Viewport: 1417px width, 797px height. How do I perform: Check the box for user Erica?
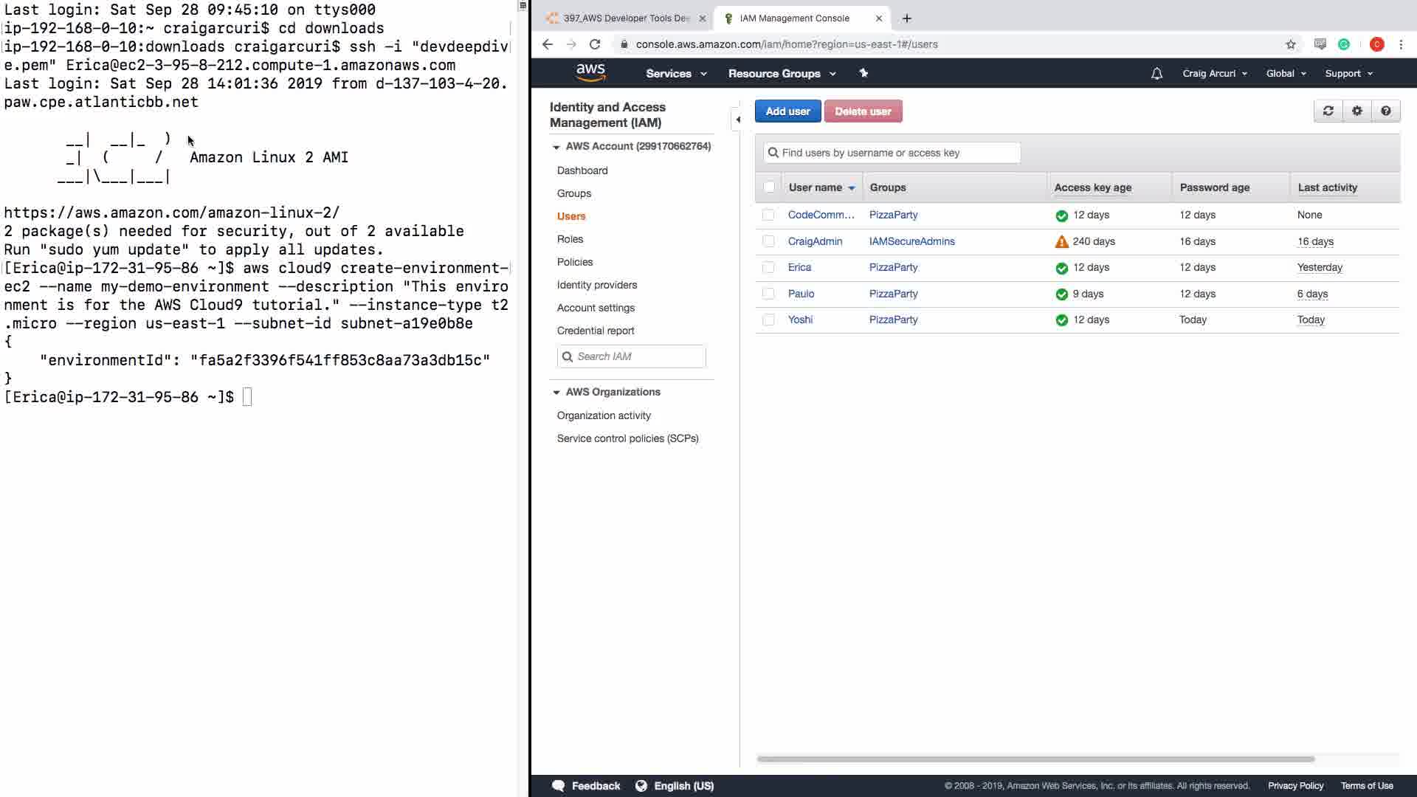click(x=768, y=268)
